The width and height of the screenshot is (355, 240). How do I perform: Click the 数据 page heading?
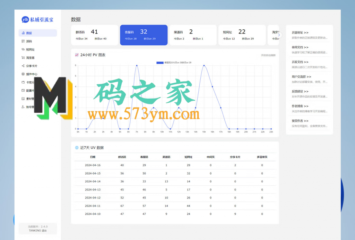coord(76,19)
